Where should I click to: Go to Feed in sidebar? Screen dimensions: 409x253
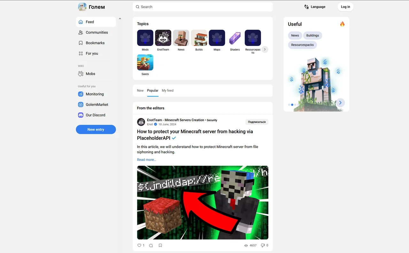click(96, 22)
